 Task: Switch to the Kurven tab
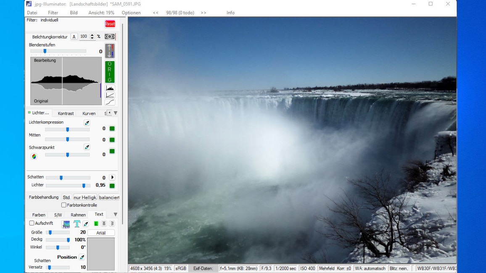pyautogui.click(x=89, y=113)
